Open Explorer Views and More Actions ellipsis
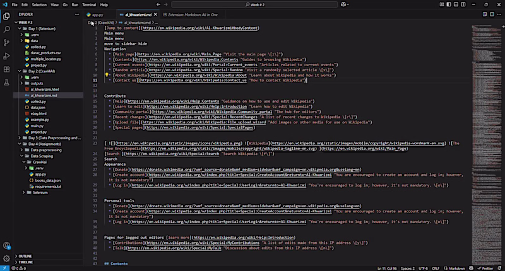 (x=77, y=14)
